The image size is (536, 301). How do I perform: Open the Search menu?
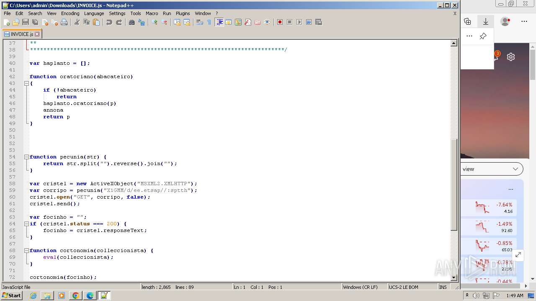[35, 13]
